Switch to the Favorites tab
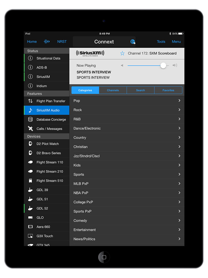The image size is (208, 278). click(168, 90)
